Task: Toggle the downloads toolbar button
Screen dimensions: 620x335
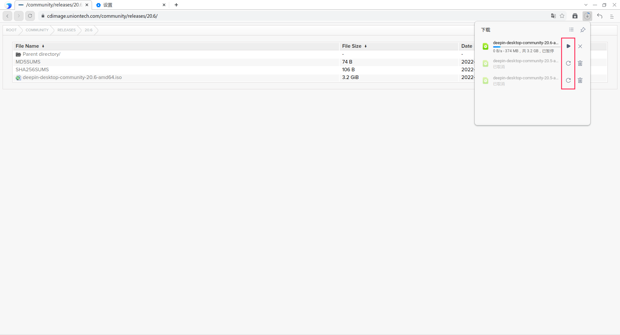Action: point(587,16)
